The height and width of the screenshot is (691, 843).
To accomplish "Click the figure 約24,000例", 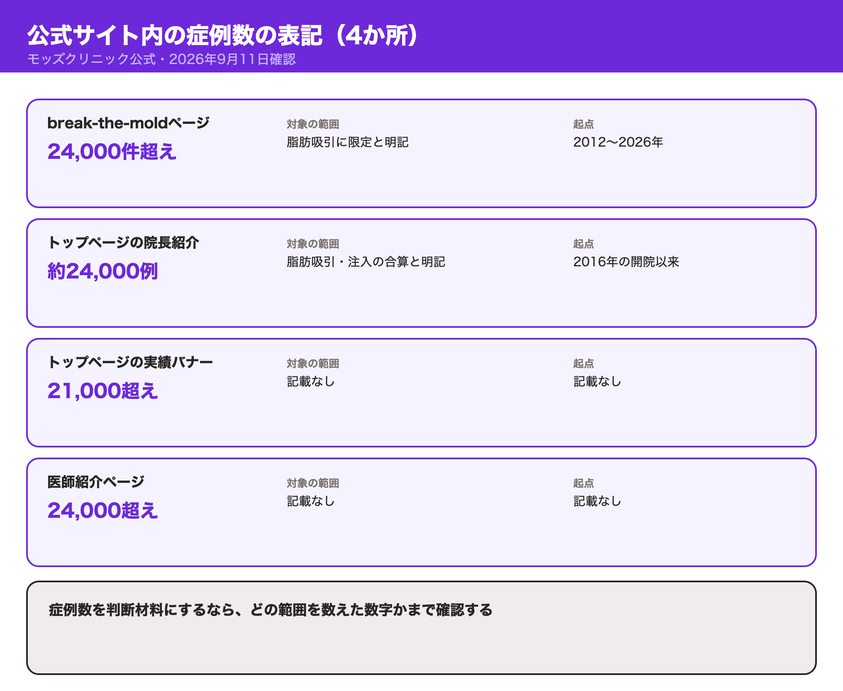I will coord(102,271).
